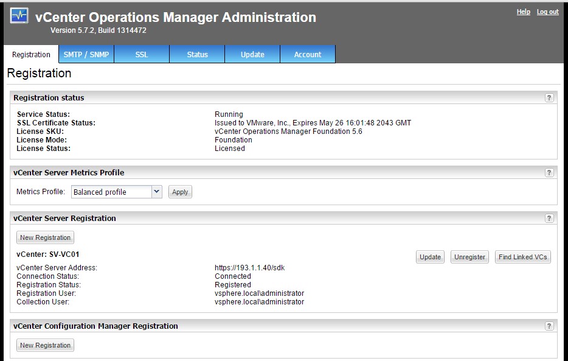Viewport: 568px width, 361px height.
Task: Click the Registration User vsphere.local\administrator value
Action: 259,293
